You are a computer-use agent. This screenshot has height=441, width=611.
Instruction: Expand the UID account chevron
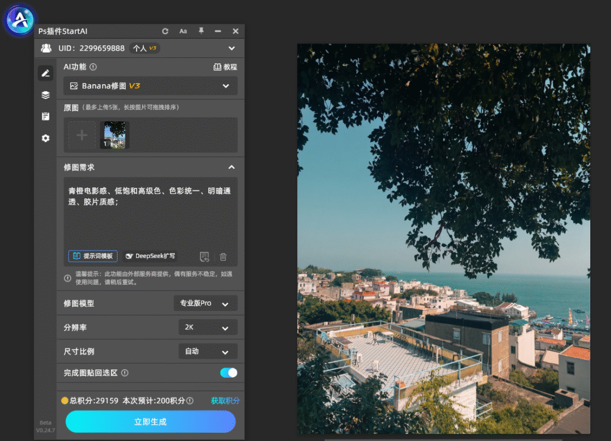coord(232,48)
